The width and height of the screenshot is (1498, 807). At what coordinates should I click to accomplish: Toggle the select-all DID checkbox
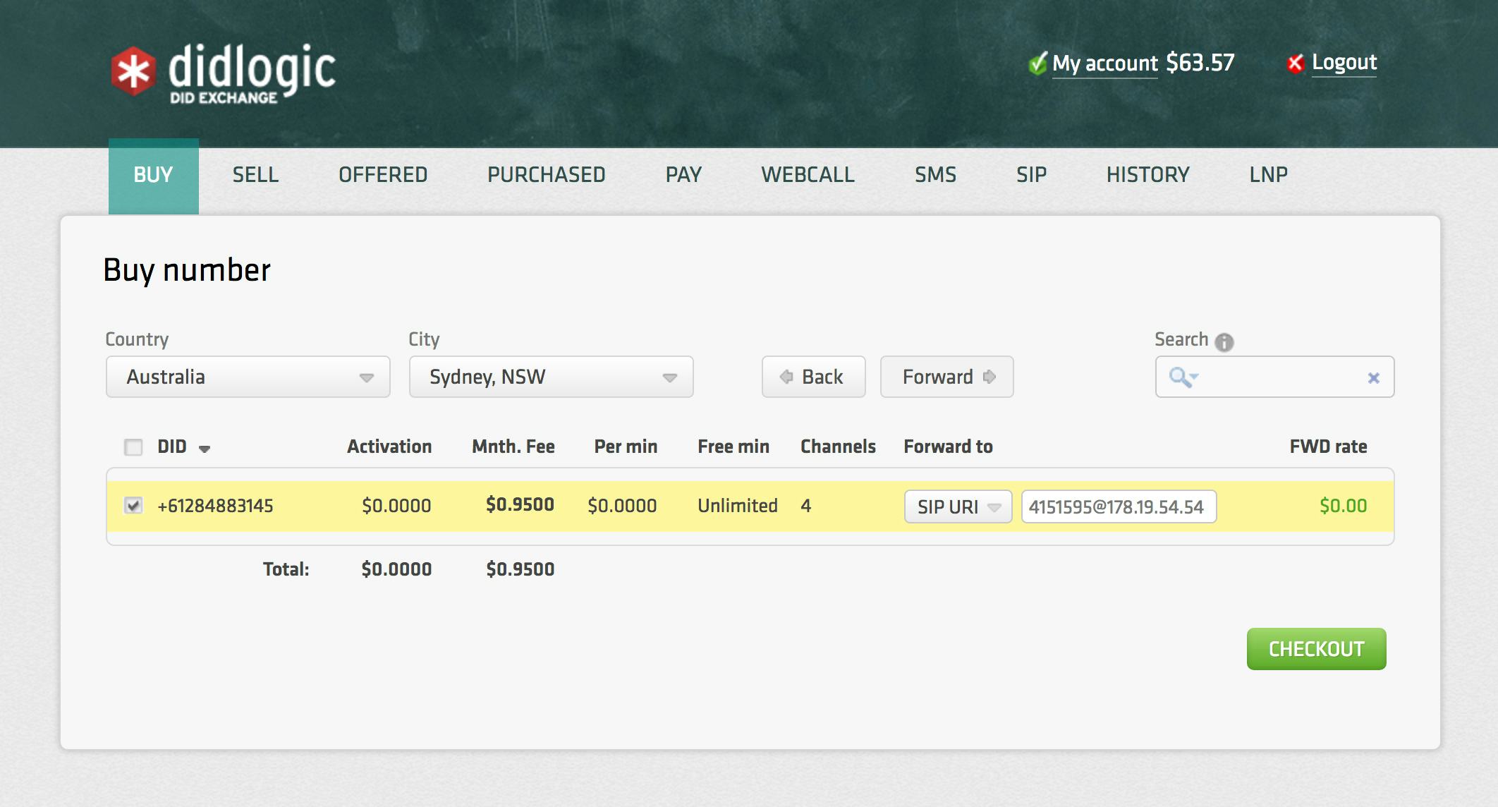tap(133, 447)
